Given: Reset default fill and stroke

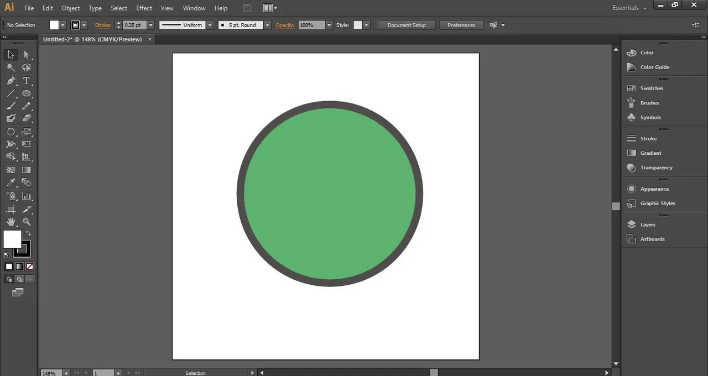Looking at the screenshot, I should [x=6, y=255].
